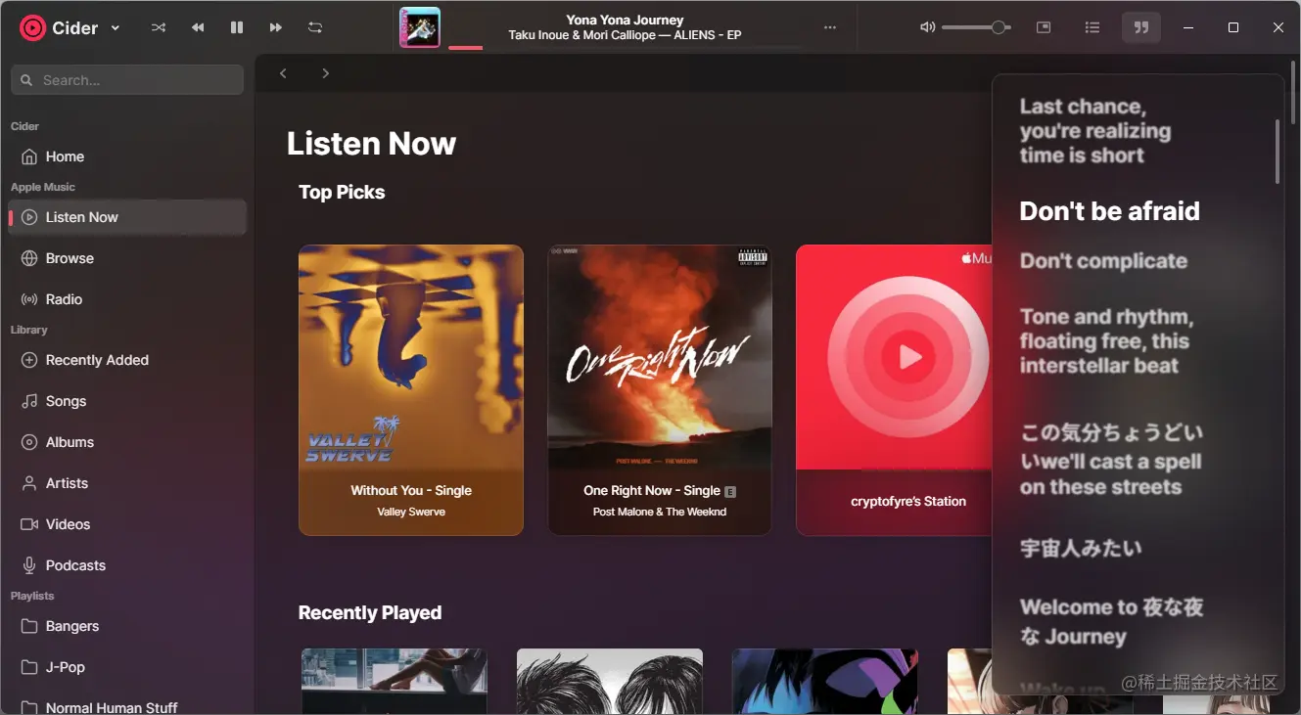Image resolution: width=1301 pixels, height=715 pixels.
Task: Open the Cider app menu dropdown
Action: [116, 28]
